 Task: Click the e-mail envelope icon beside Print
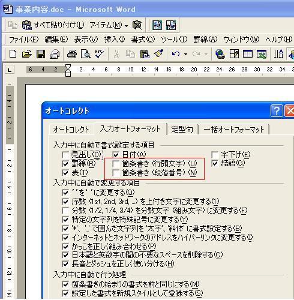55,54
